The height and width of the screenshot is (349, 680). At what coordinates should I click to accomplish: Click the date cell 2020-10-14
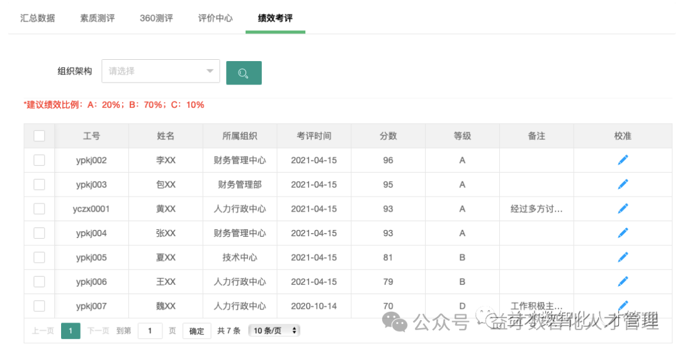(314, 306)
